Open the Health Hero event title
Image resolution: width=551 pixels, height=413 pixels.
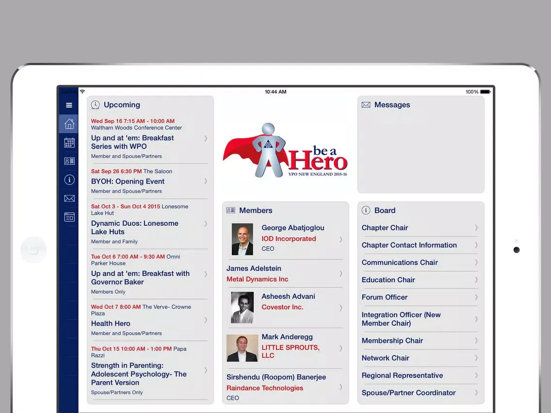(110, 323)
